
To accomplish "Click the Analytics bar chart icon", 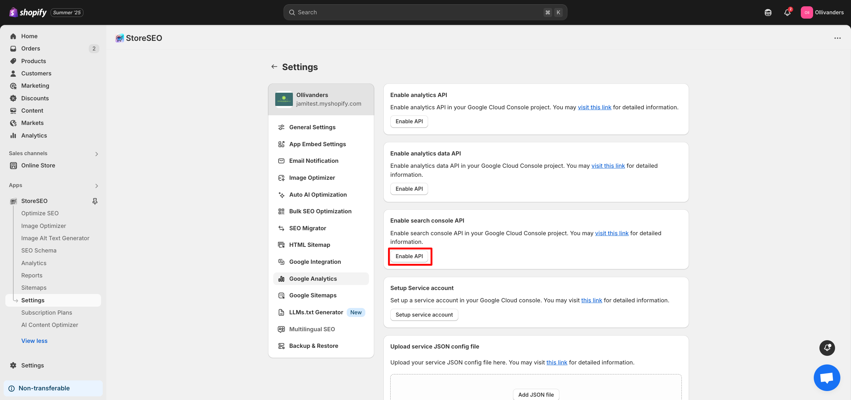I will click(13, 136).
